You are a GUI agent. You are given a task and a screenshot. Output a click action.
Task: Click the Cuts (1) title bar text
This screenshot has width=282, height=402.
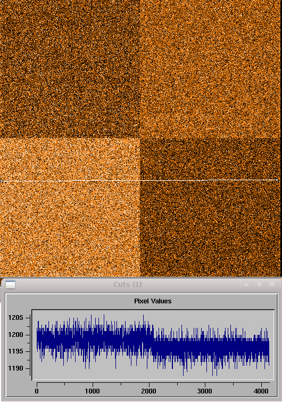pos(128,284)
